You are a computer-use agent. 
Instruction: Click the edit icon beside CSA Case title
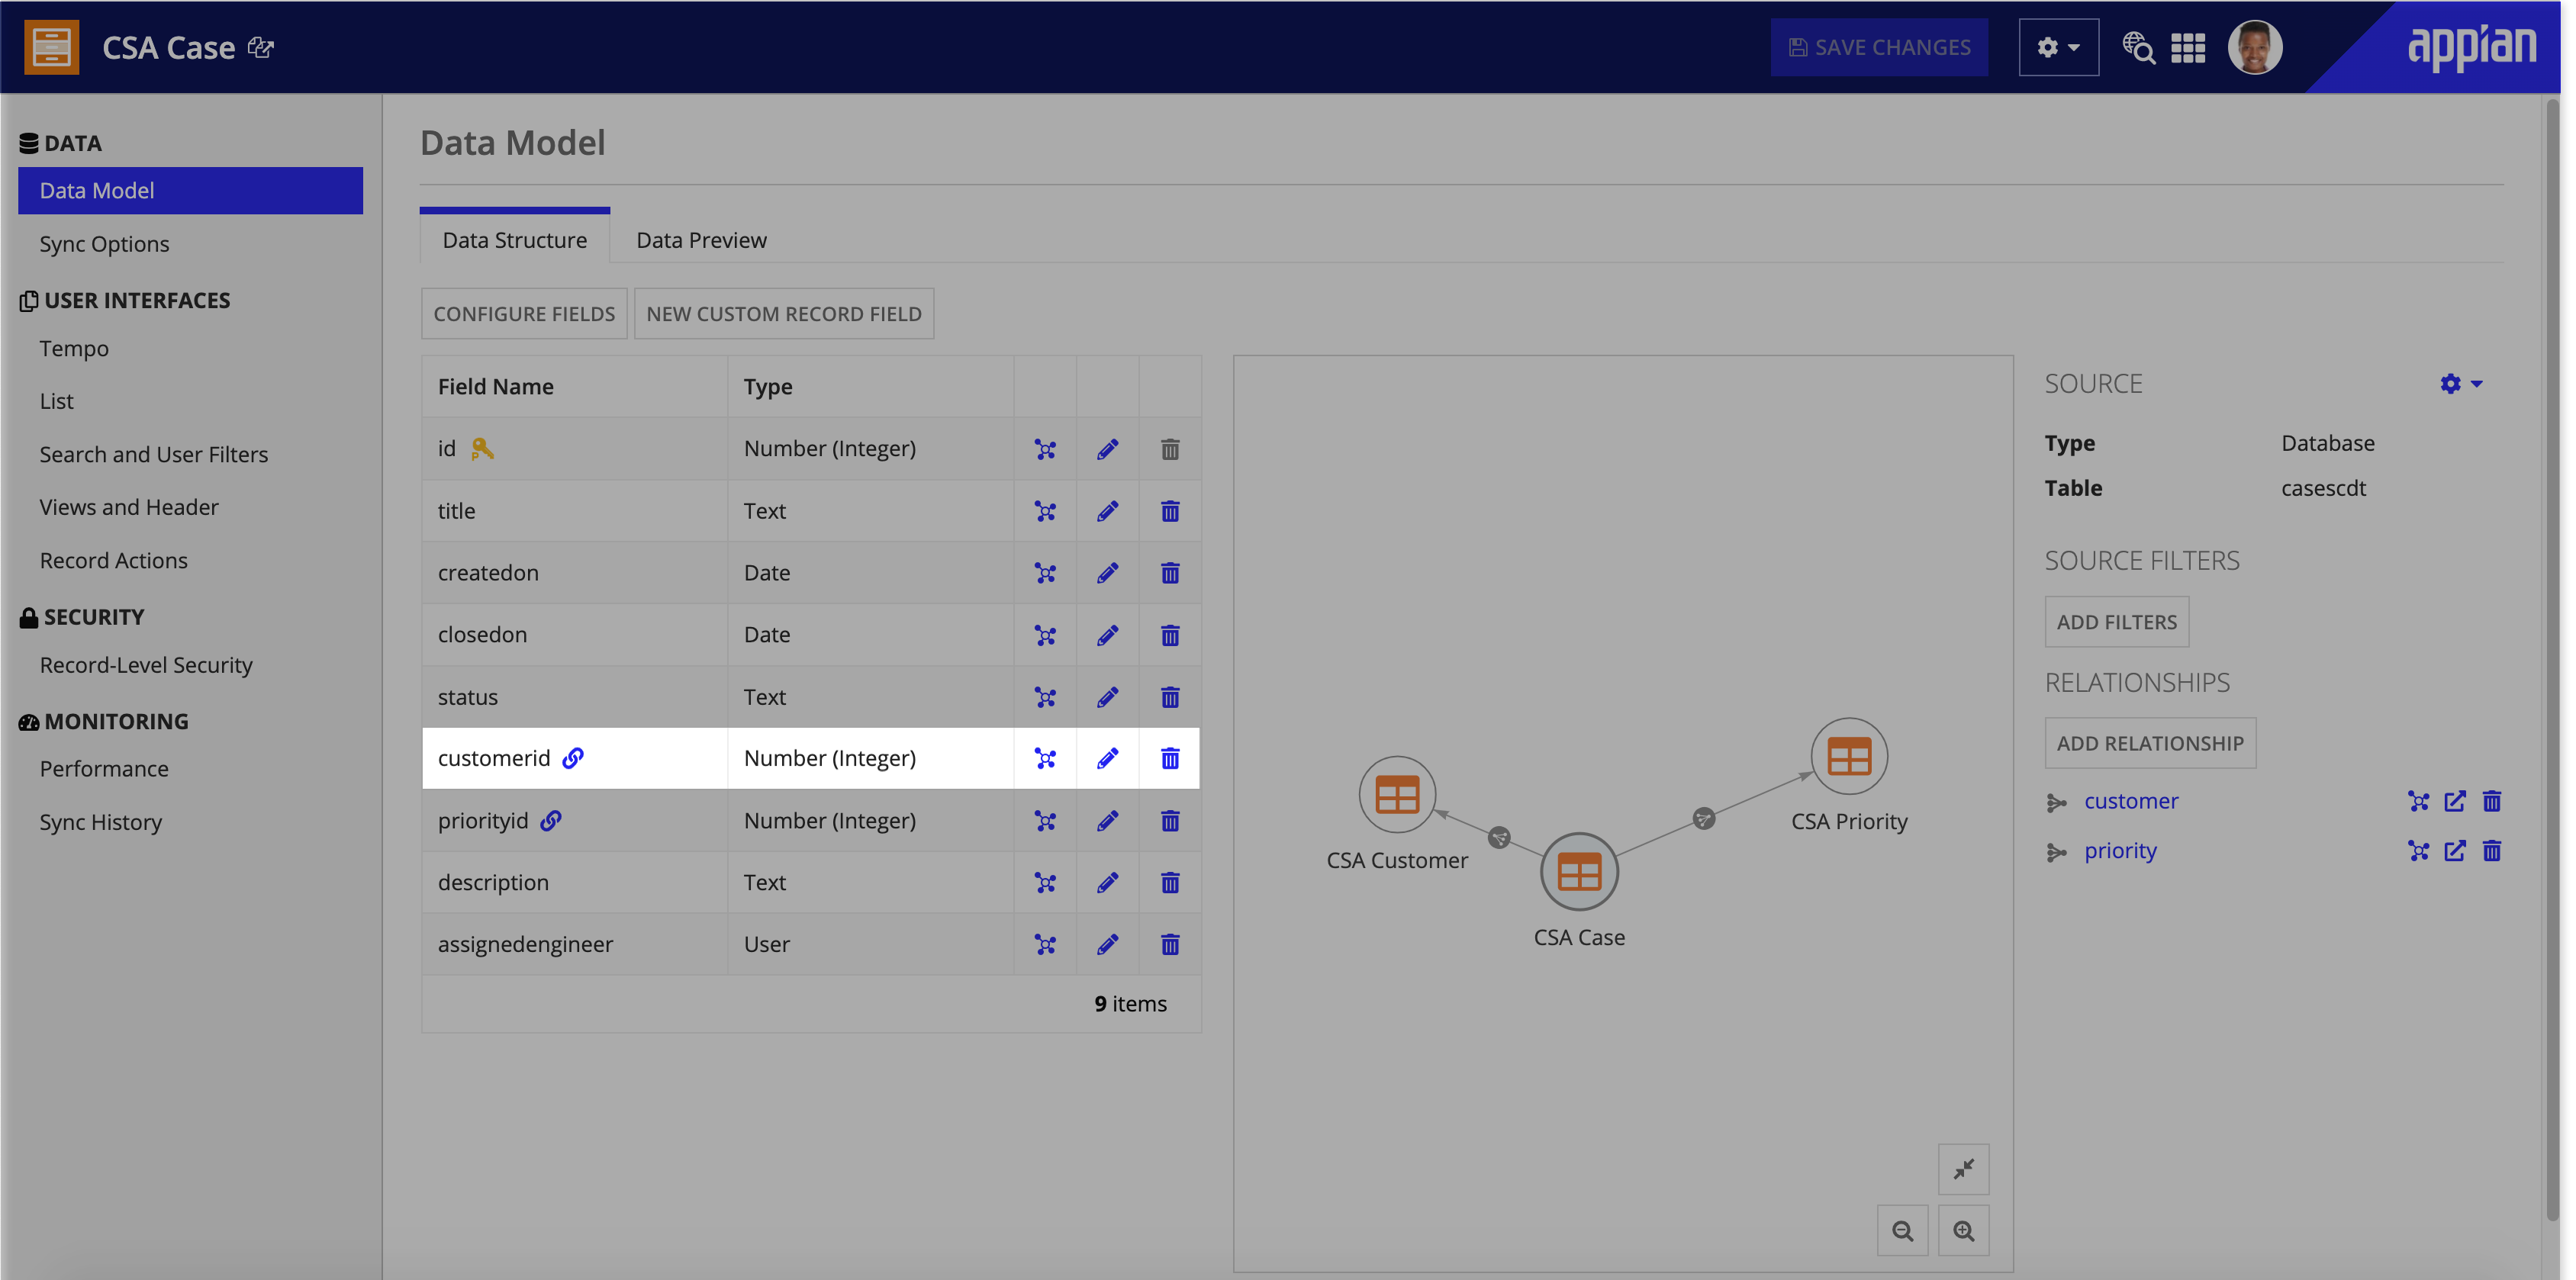pos(261,47)
